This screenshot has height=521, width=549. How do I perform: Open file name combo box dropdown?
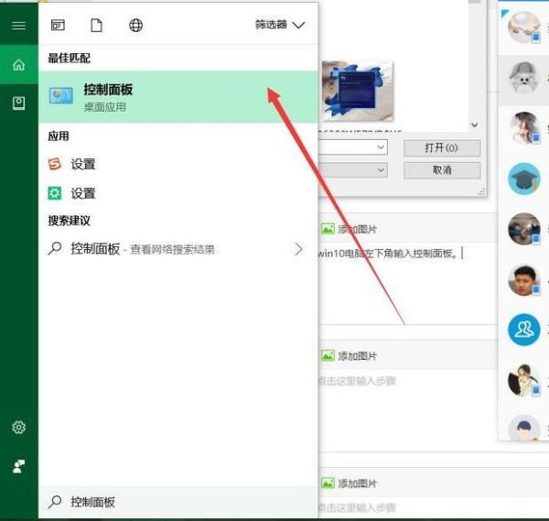pyautogui.click(x=381, y=147)
